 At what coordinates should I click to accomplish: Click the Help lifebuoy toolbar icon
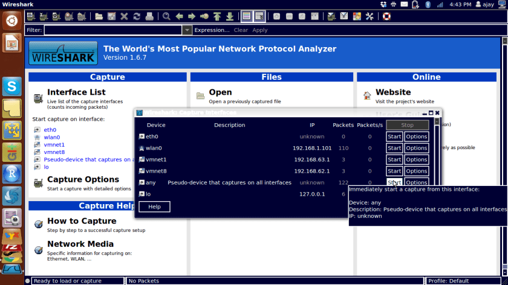click(386, 16)
